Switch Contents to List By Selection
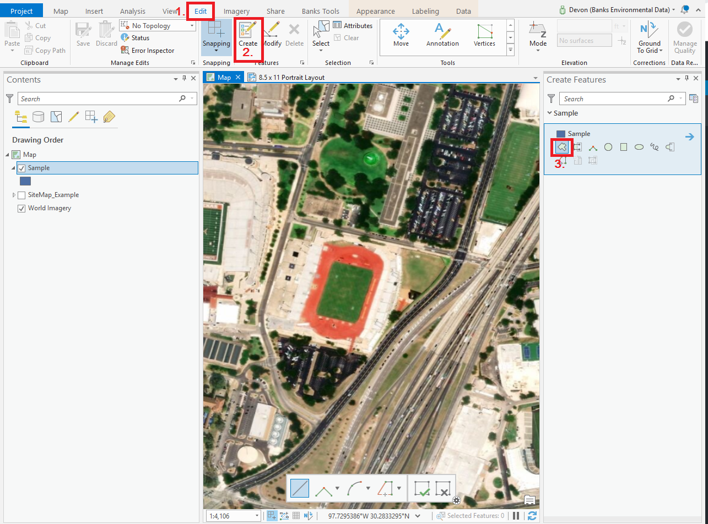This screenshot has width=708, height=524. tap(56, 117)
